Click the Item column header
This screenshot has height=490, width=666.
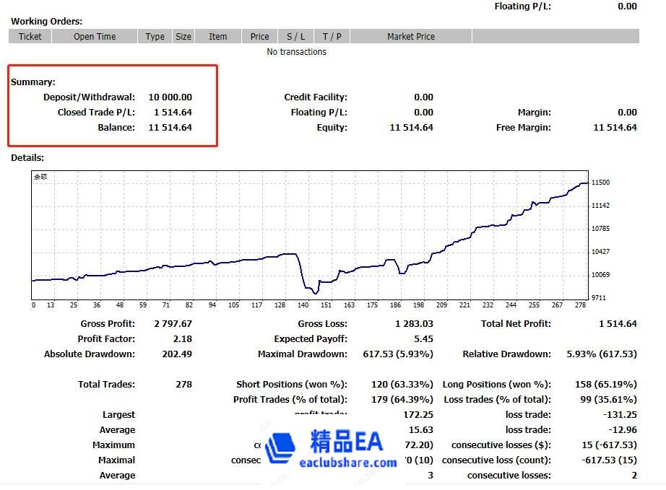pyautogui.click(x=218, y=37)
